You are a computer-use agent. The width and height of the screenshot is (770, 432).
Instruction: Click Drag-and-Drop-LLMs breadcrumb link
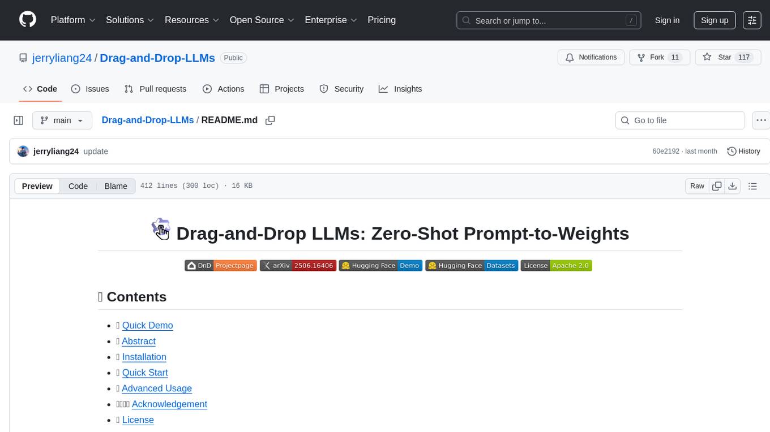point(148,120)
